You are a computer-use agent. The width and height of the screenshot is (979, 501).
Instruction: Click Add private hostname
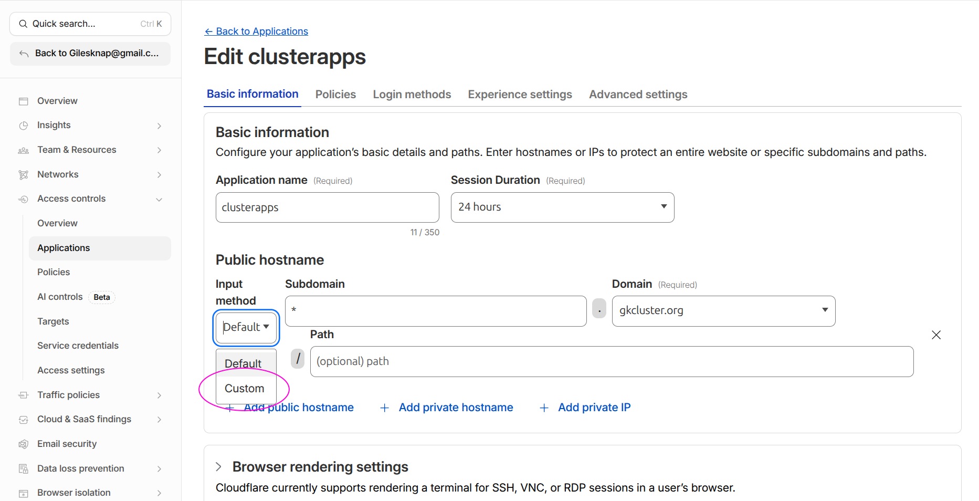456,407
